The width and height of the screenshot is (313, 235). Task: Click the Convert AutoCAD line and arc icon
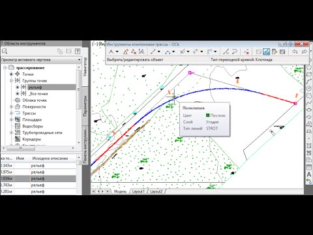click(x=226, y=52)
